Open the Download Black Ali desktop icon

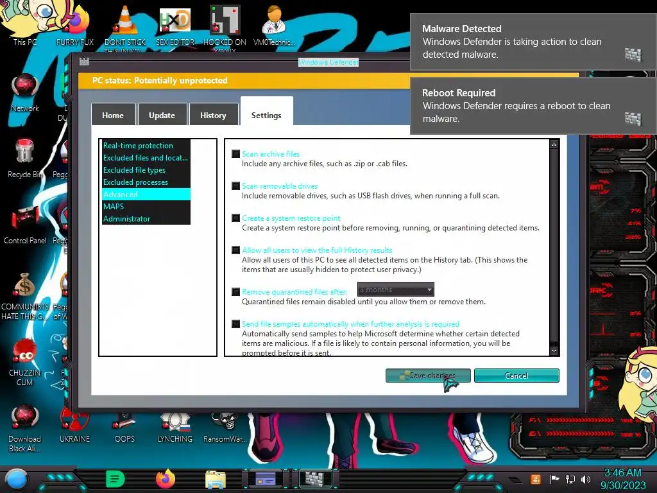tap(25, 428)
